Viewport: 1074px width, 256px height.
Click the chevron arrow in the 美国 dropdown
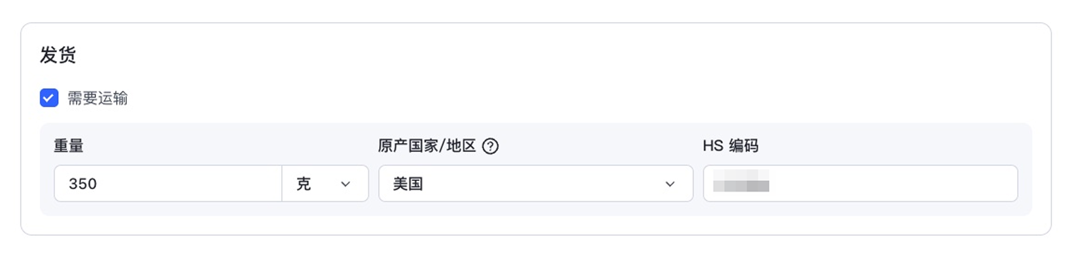[670, 184]
